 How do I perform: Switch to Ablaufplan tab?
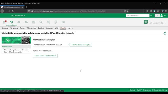coord(49,28)
